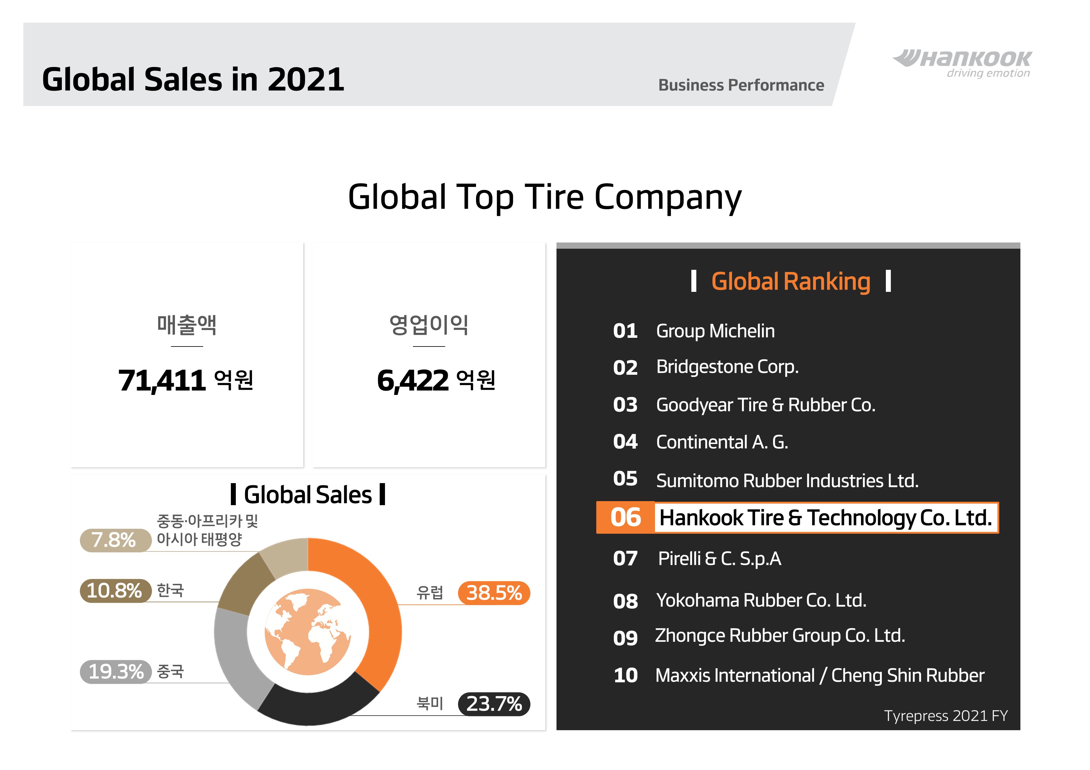
Task: Click the 38.5% Europe percentage badge
Action: [494, 593]
